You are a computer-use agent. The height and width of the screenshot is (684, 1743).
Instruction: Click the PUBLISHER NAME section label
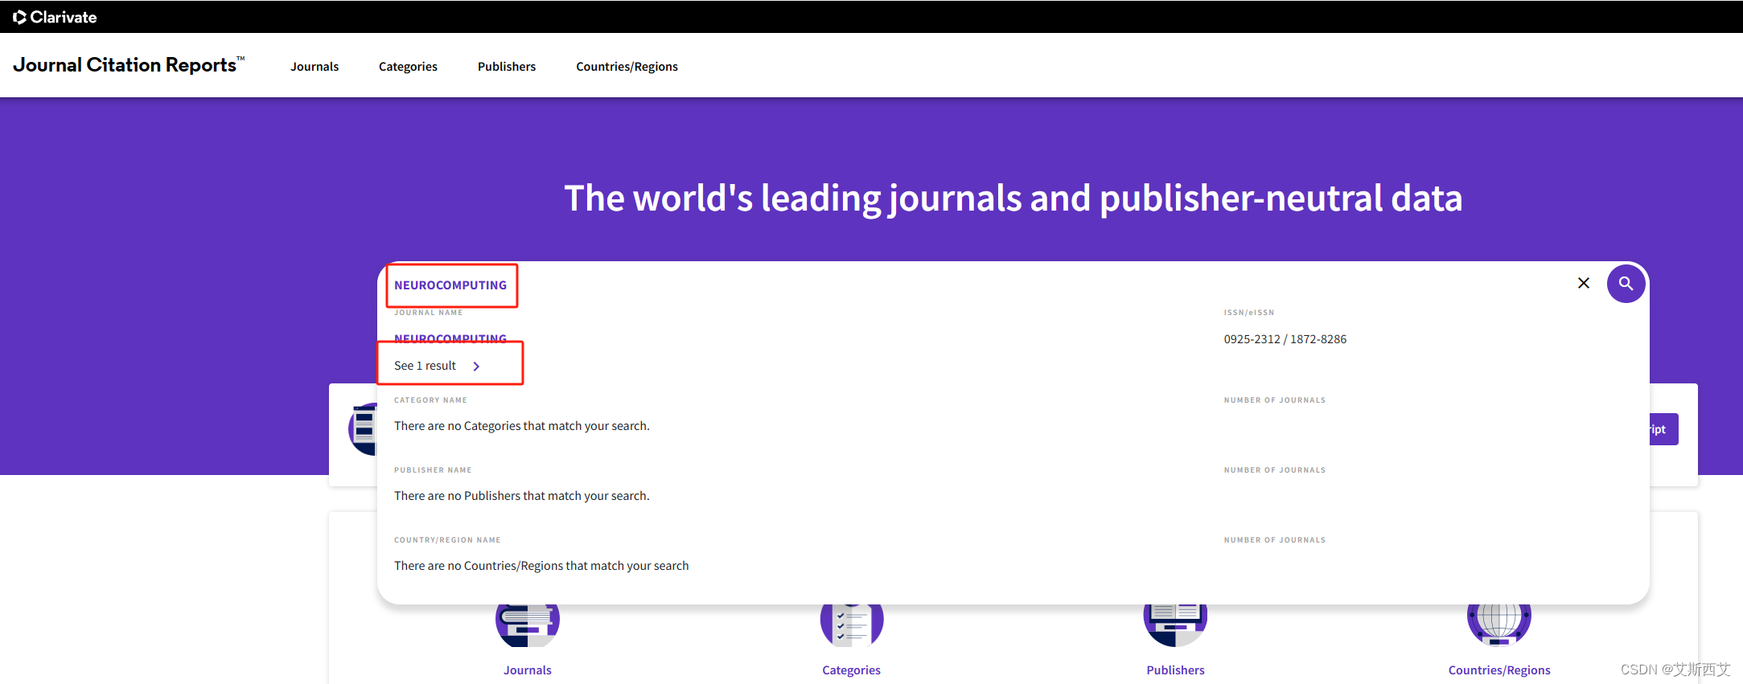click(x=433, y=470)
